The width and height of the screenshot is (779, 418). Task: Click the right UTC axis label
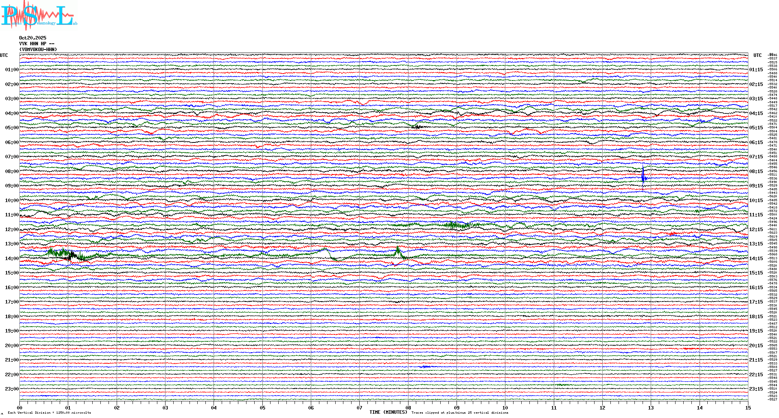(757, 55)
